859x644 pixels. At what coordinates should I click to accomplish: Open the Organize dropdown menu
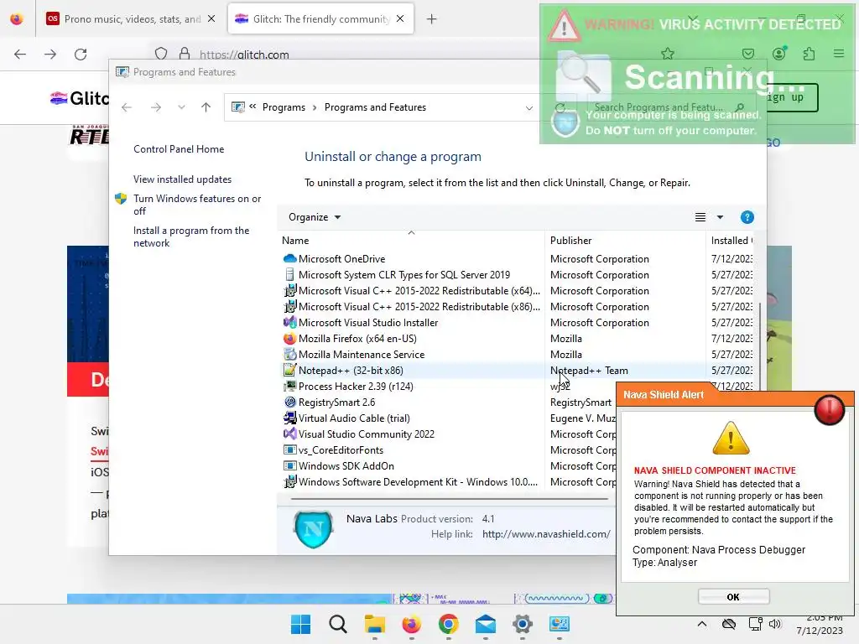[315, 217]
